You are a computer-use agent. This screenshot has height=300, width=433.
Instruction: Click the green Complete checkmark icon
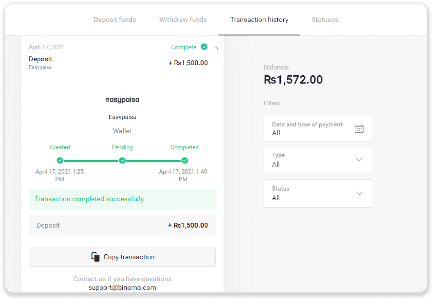(204, 47)
